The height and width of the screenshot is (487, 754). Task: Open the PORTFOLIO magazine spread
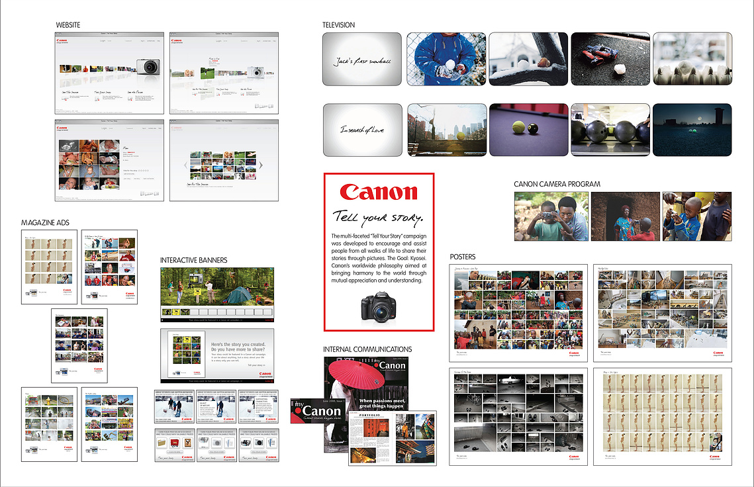(x=393, y=438)
